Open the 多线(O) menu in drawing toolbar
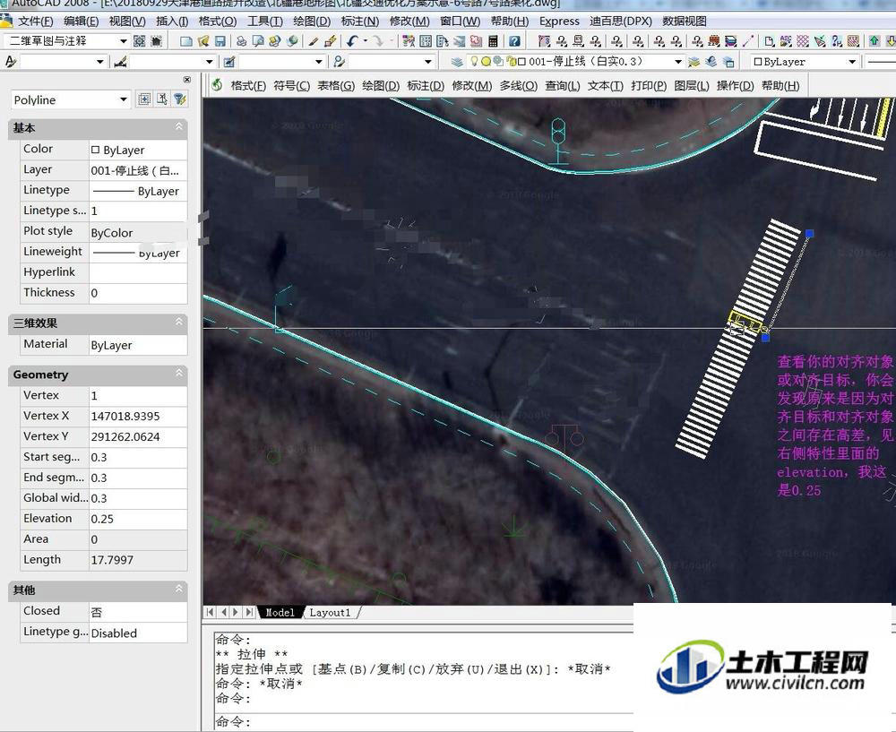 pos(518,86)
